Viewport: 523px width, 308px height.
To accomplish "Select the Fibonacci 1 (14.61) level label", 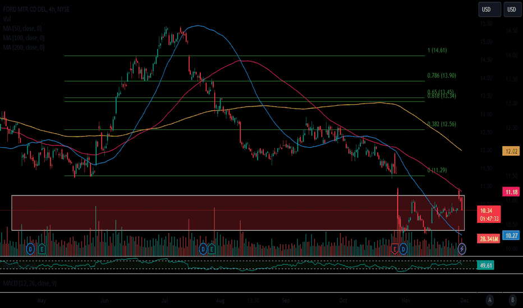I will click(437, 50).
